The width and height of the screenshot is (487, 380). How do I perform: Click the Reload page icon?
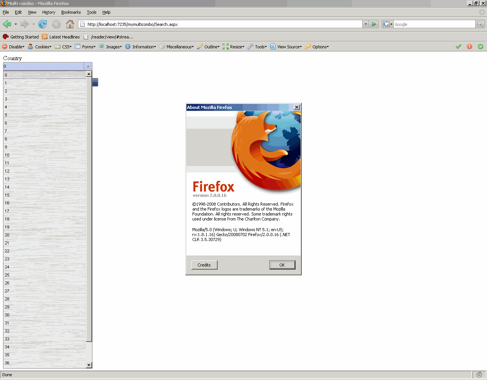pyautogui.click(x=43, y=24)
